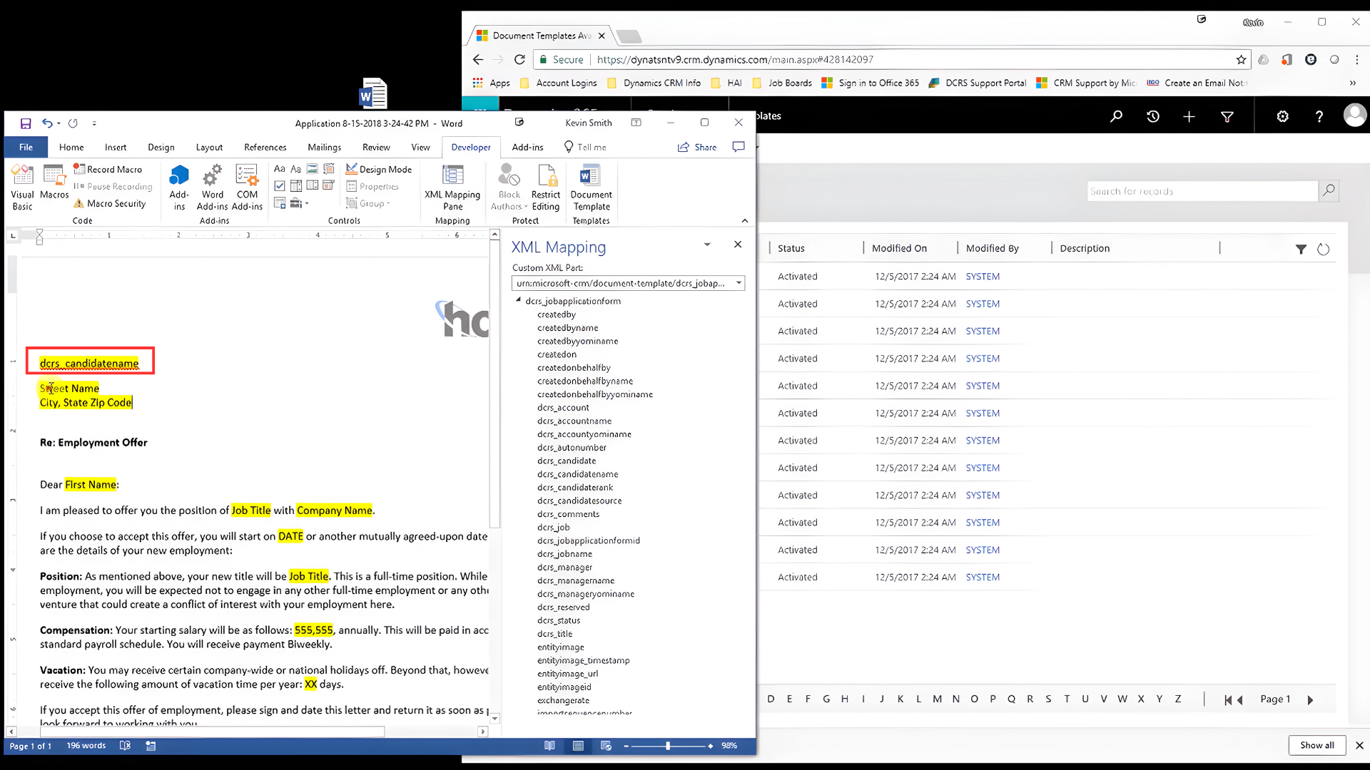Open CRM settings gear icon
Viewport: 1370px width, 770px height.
click(1282, 116)
